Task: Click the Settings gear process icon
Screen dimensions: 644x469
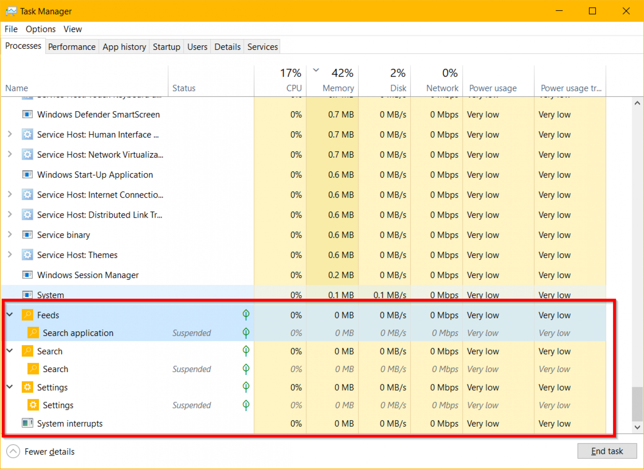Action: 27,387
